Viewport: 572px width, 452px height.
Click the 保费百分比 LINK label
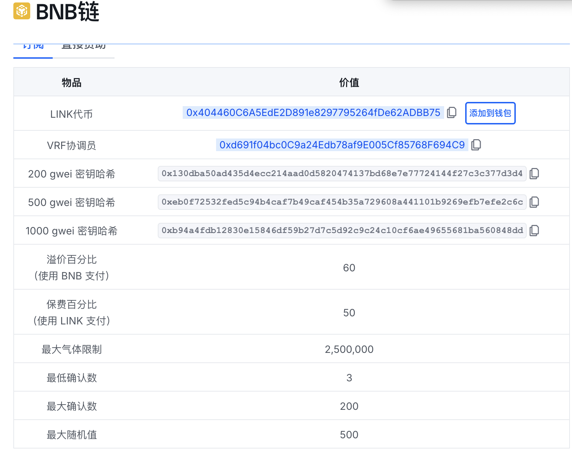click(72, 312)
